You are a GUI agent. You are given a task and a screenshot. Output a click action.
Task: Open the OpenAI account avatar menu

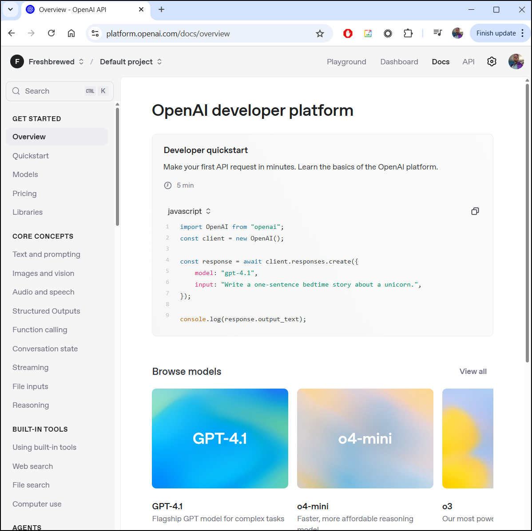(516, 61)
